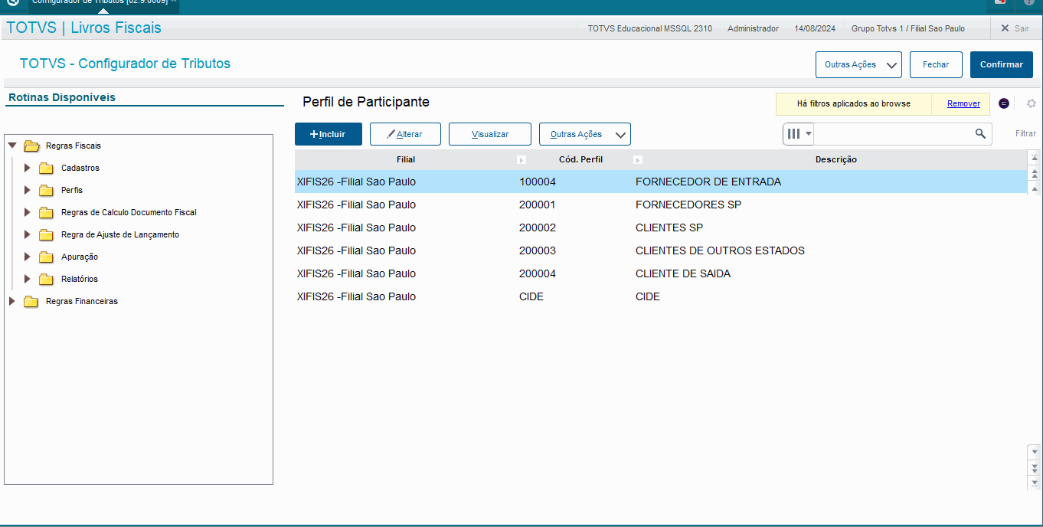Open the Outras Ações dropdown next to Visualizar
Image resolution: width=1043 pixels, height=527 pixels.
(585, 134)
